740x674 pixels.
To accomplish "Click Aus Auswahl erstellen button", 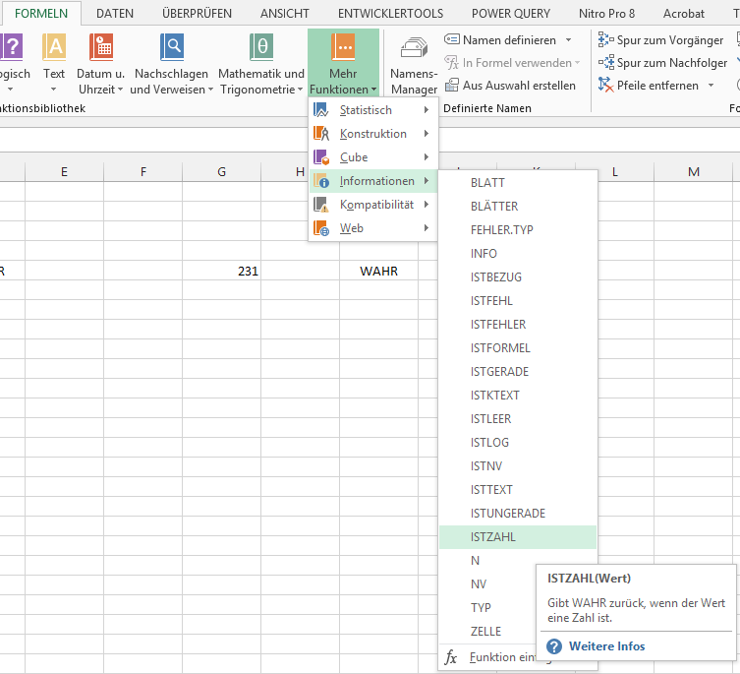I will click(x=510, y=86).
